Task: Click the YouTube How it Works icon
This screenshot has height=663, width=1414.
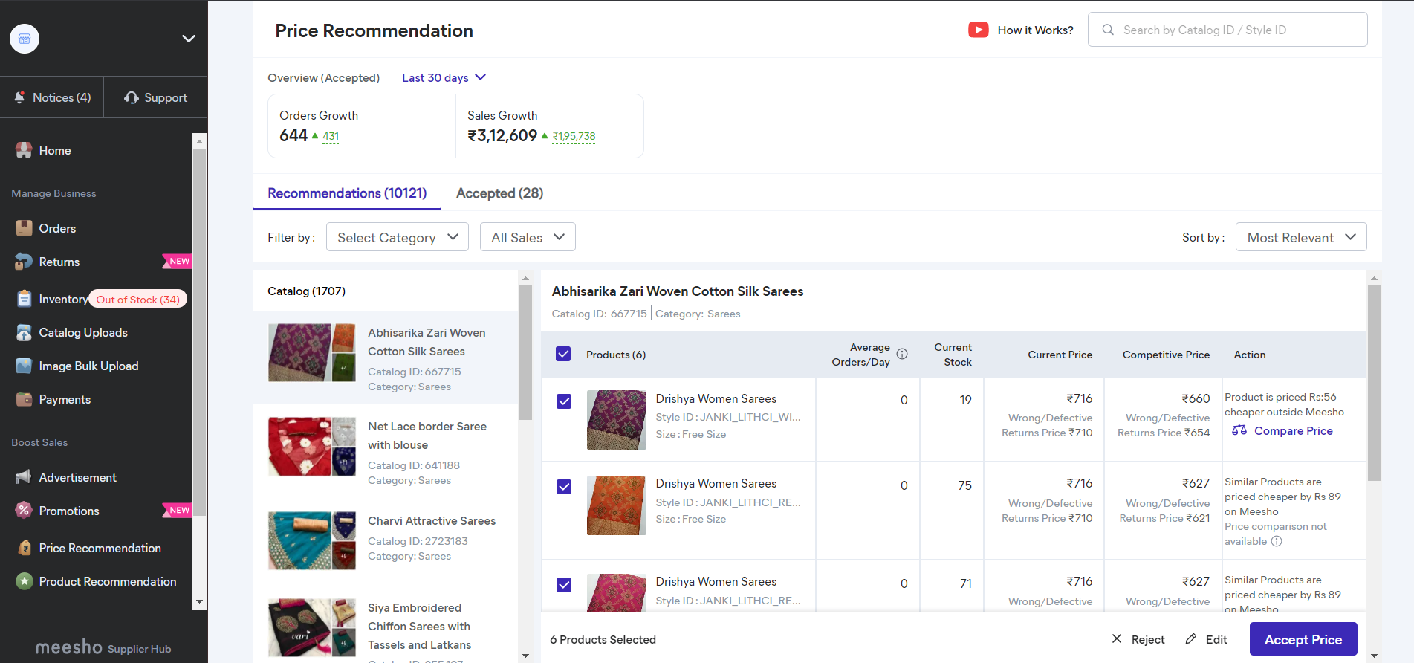Action: tap(978, 30)
